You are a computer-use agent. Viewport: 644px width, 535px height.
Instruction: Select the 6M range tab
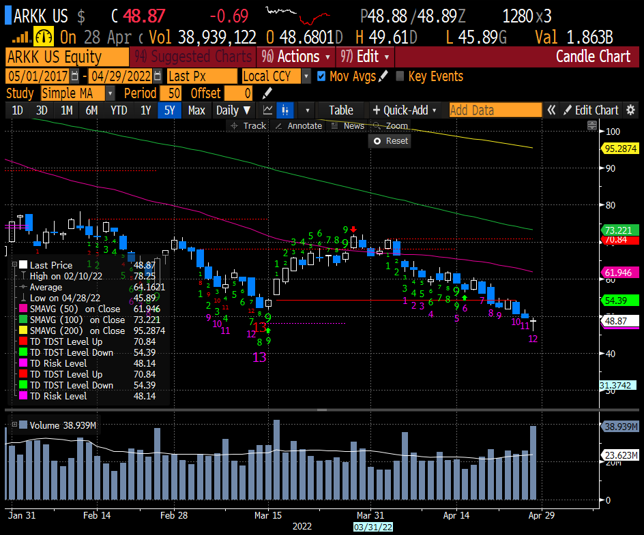tap(91, 110)
